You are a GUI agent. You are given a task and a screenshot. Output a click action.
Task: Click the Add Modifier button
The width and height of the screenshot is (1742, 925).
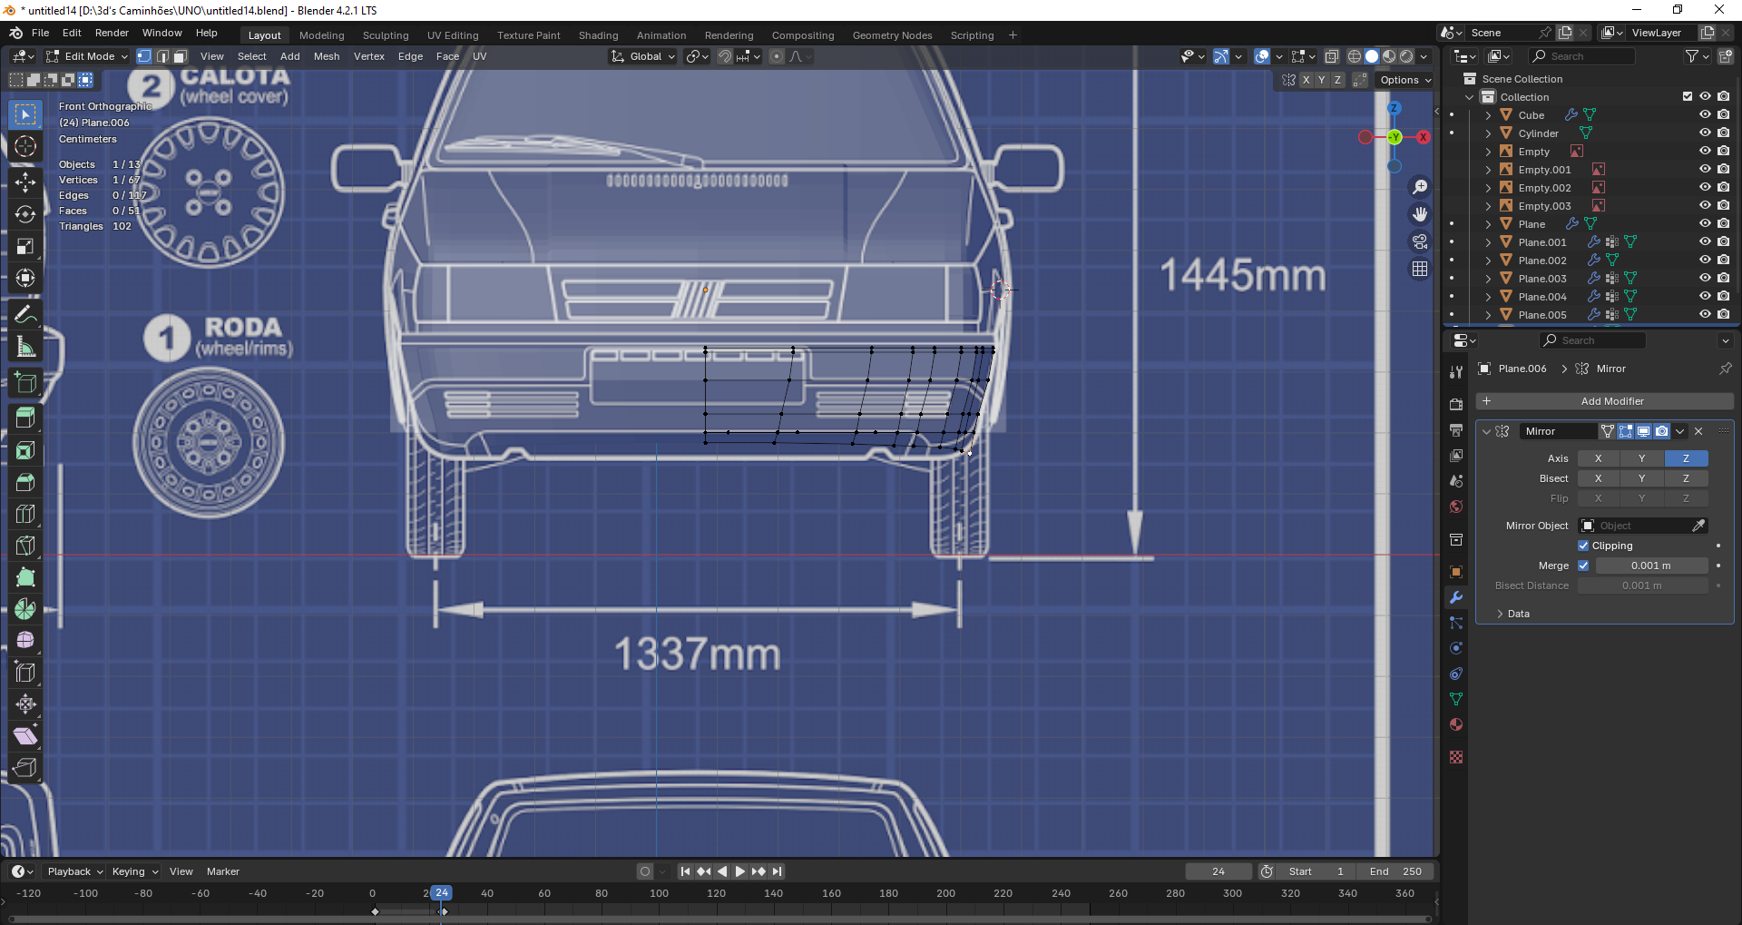pyautogui.click(x=1604, y=401)
